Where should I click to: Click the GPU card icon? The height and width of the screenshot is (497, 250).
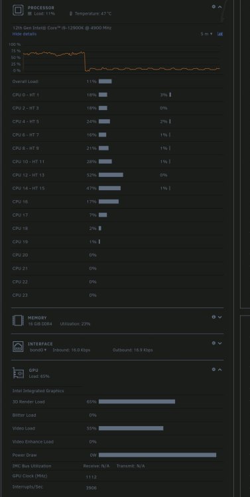[19, 373]
